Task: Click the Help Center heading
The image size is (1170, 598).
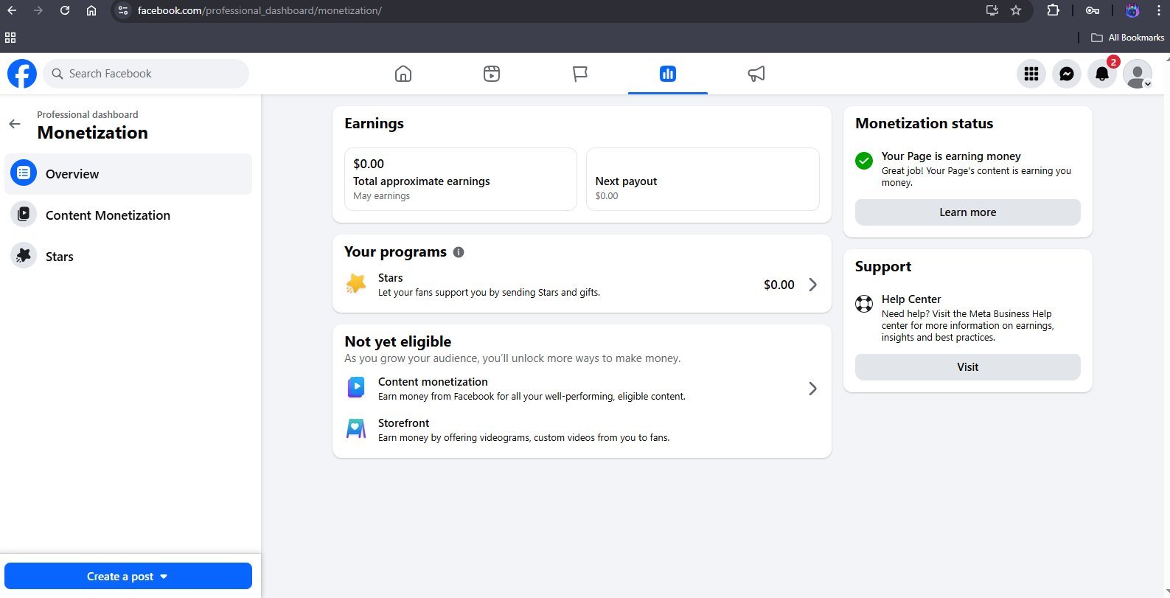Action: click(x=911, y=299)
